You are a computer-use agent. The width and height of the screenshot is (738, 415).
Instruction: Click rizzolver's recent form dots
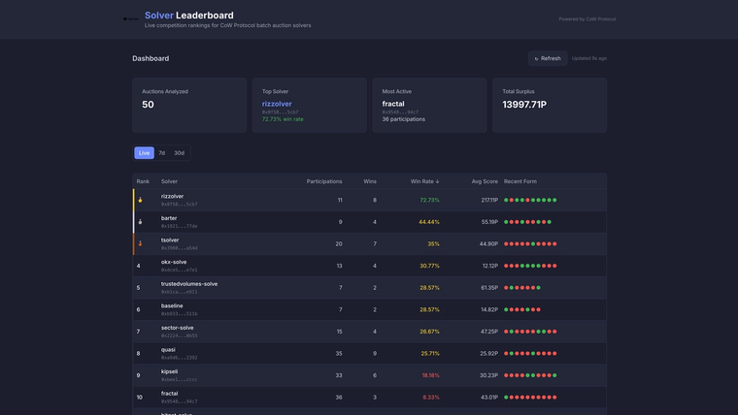pos(530,200)
